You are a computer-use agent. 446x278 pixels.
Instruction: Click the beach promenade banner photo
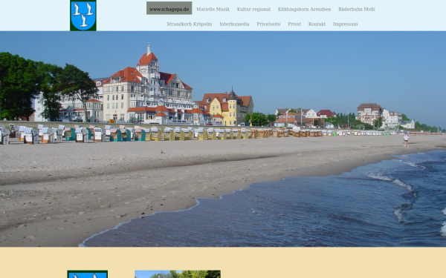223,139
